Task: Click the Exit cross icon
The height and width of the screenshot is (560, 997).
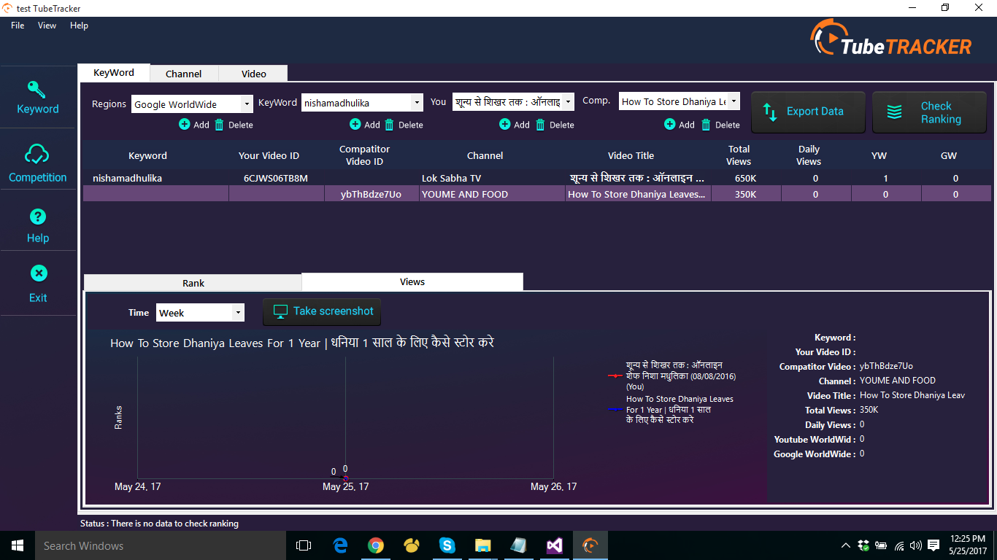Action: pos(38,273)
